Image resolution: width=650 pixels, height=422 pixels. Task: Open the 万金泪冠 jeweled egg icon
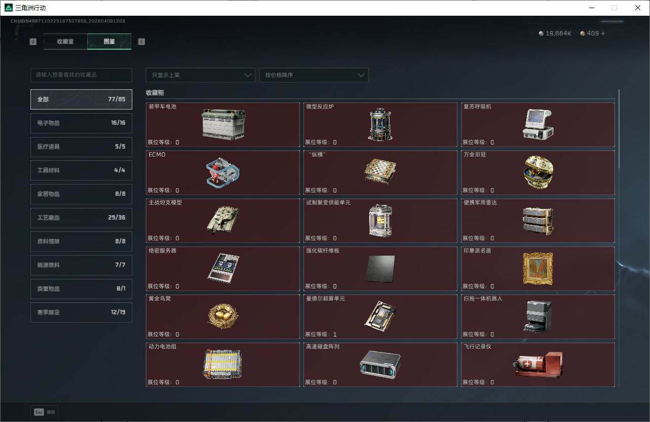(538, 172)
